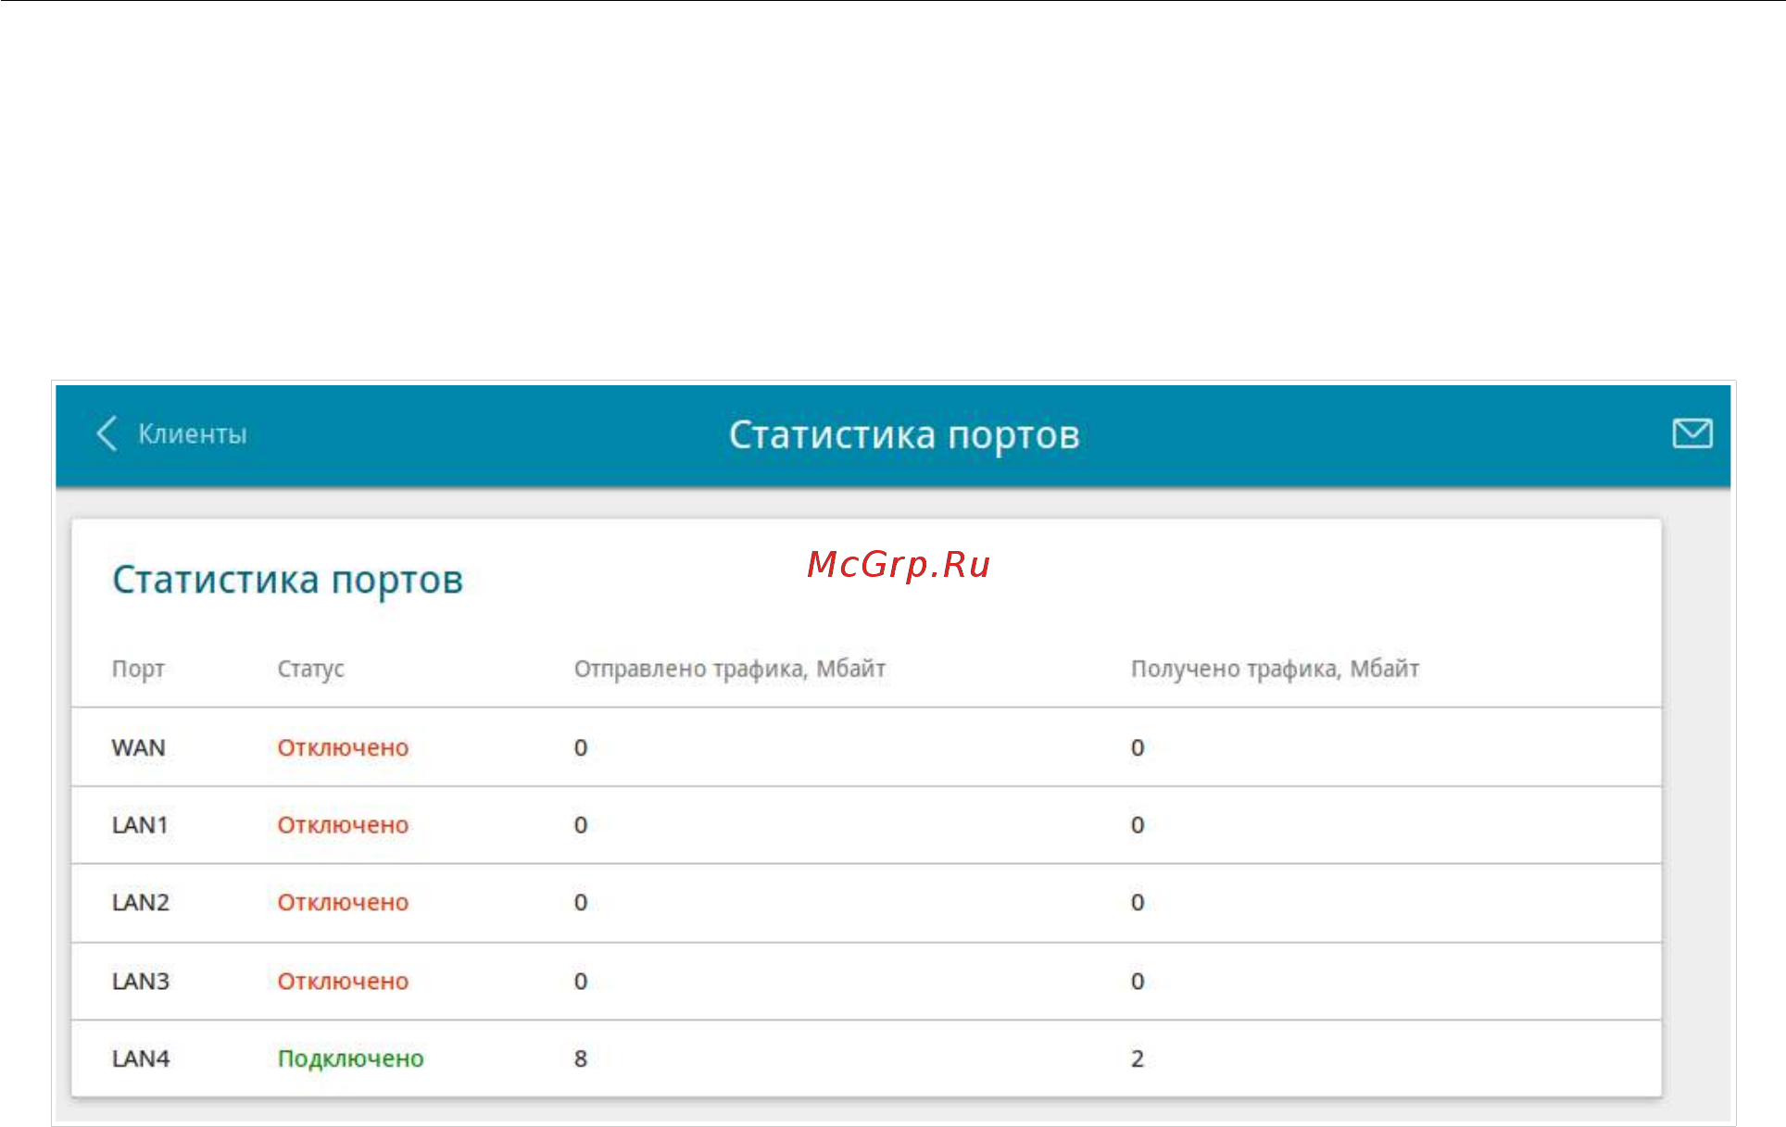The image size is (1786, 1127).
Task: Click the Отключено status of WAN
Action: tap(343, 747)
